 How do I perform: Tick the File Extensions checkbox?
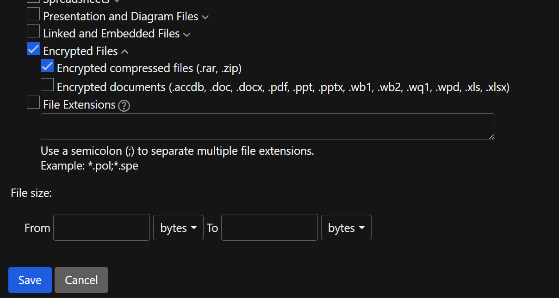pos(33,102)
